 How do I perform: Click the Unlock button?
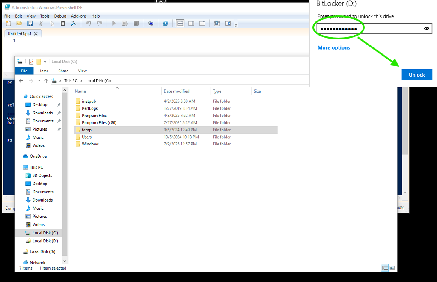416,75
